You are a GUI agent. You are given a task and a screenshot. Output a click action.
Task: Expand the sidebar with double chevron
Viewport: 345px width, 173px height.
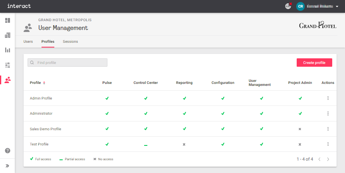[7, 165]
